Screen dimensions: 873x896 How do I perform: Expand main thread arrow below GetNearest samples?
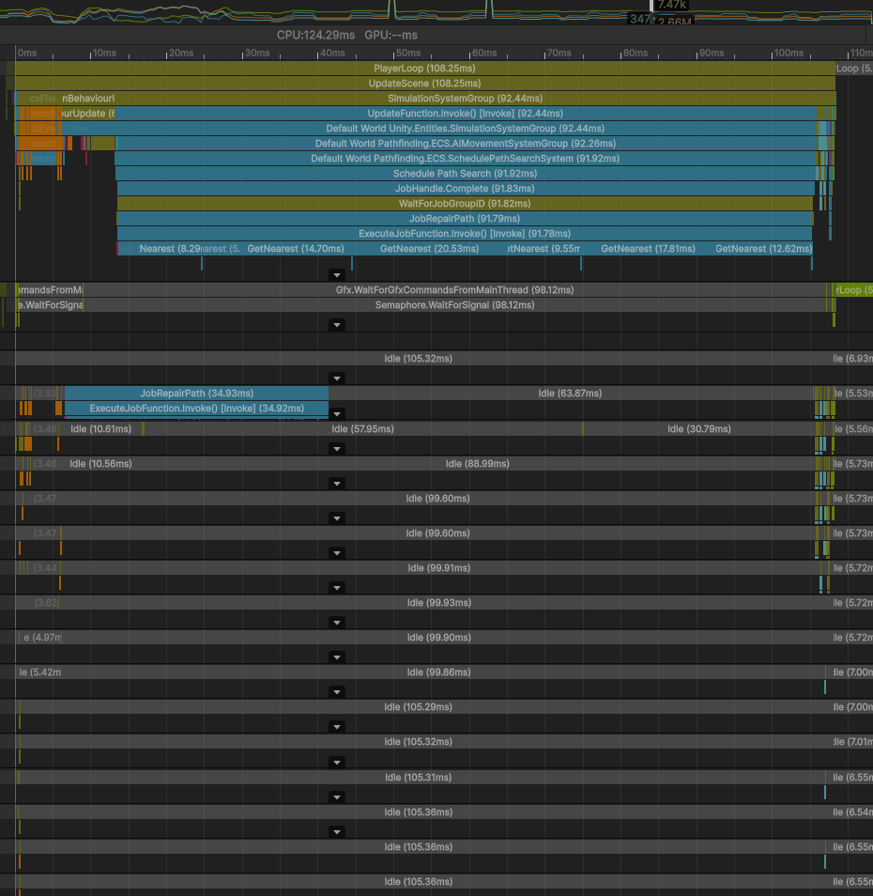(337, 274)
